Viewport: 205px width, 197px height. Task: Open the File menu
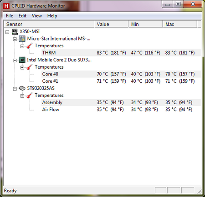click(10, 16)
